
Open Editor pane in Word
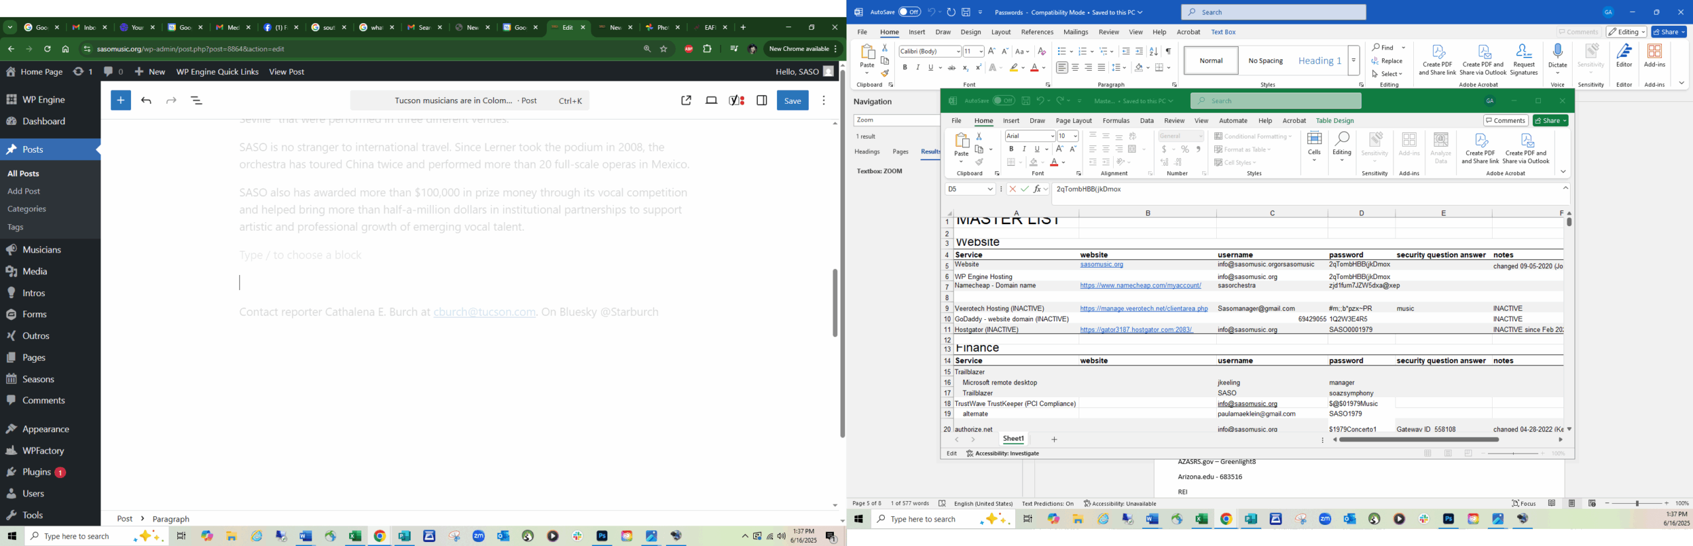point(1624,56)
